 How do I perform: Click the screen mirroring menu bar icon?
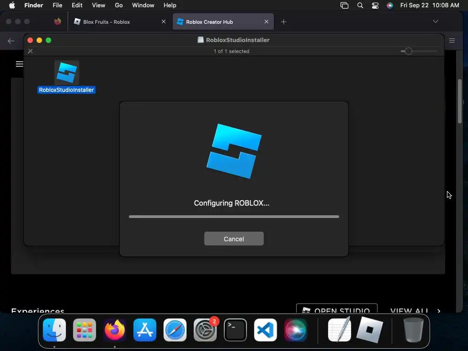coord(344,5)
